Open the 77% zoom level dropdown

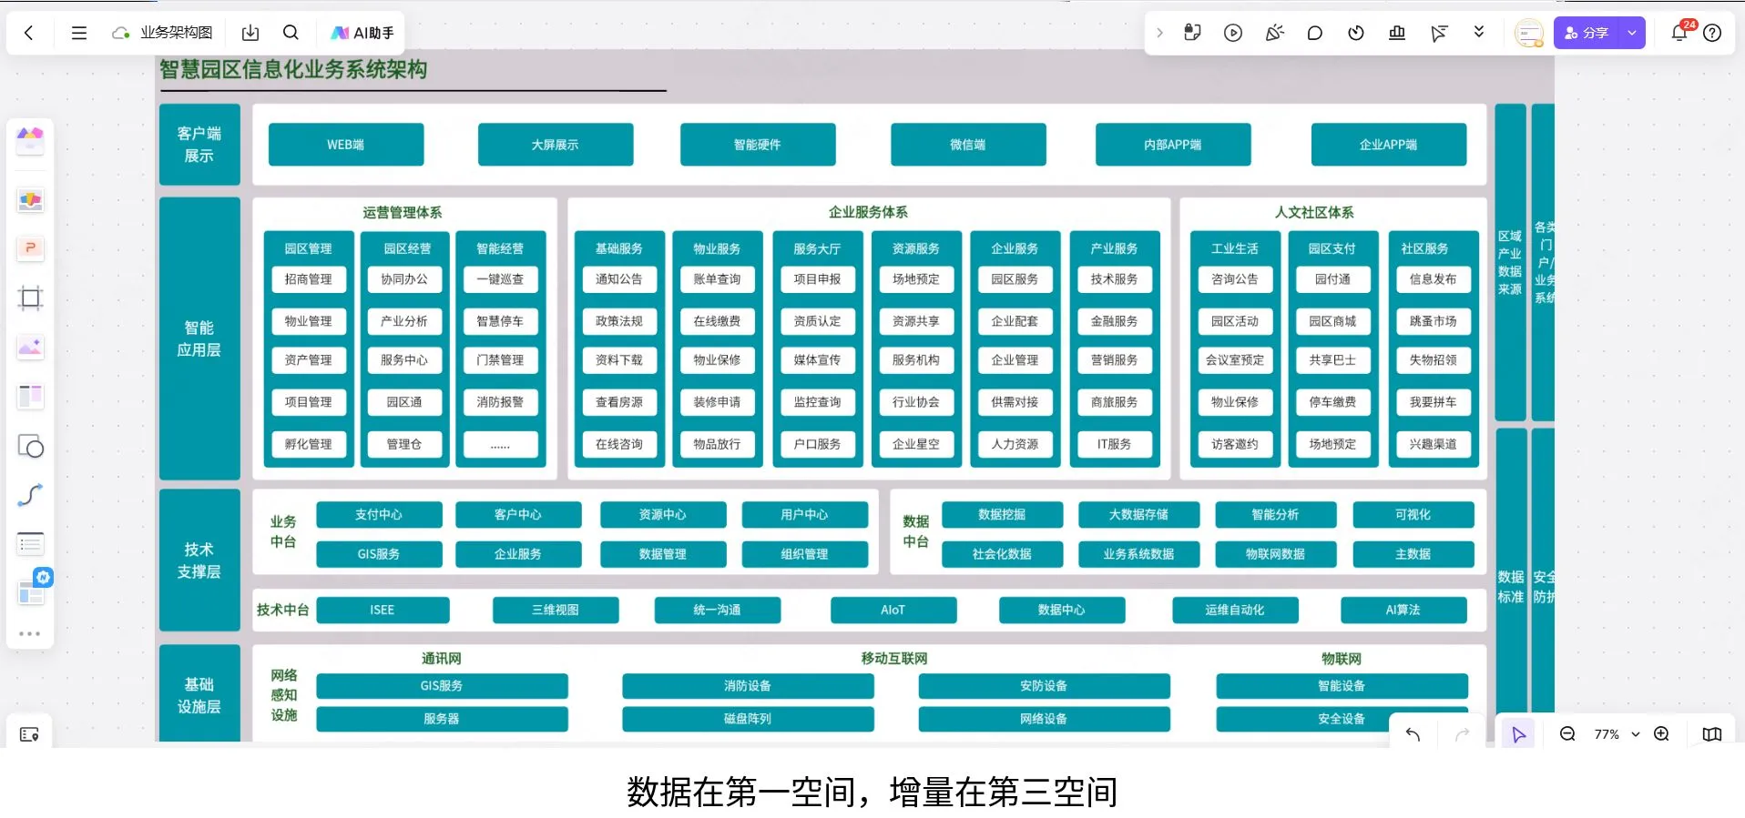tap(1617, 734)
